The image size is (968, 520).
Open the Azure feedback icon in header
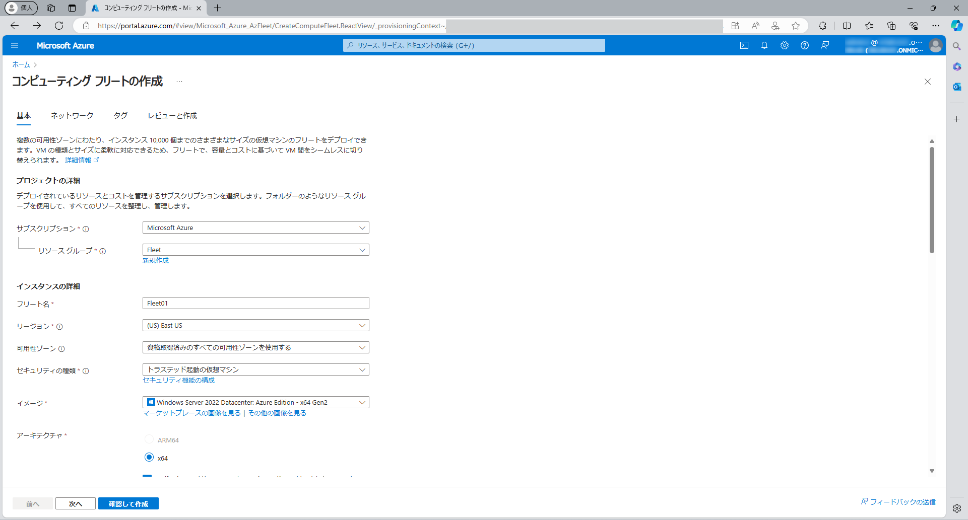click(825, 45)
